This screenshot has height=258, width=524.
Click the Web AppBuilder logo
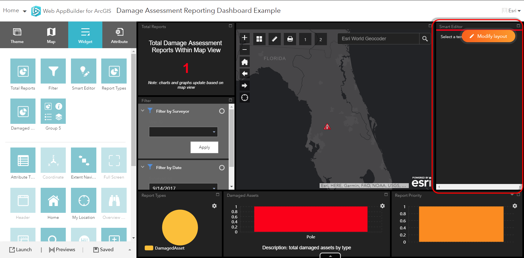point(36,11)
